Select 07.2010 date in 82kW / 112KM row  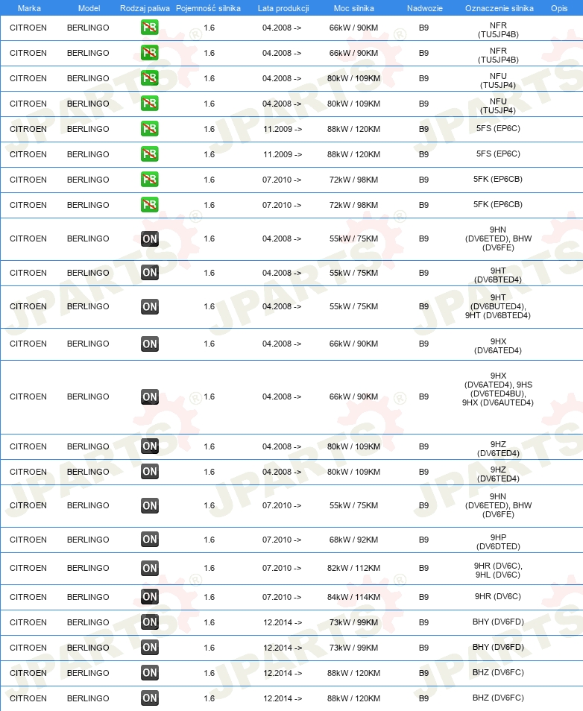point(282,568)
